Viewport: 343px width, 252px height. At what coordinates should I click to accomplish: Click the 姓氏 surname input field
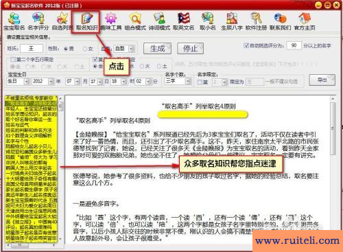[x=32, y=49]
